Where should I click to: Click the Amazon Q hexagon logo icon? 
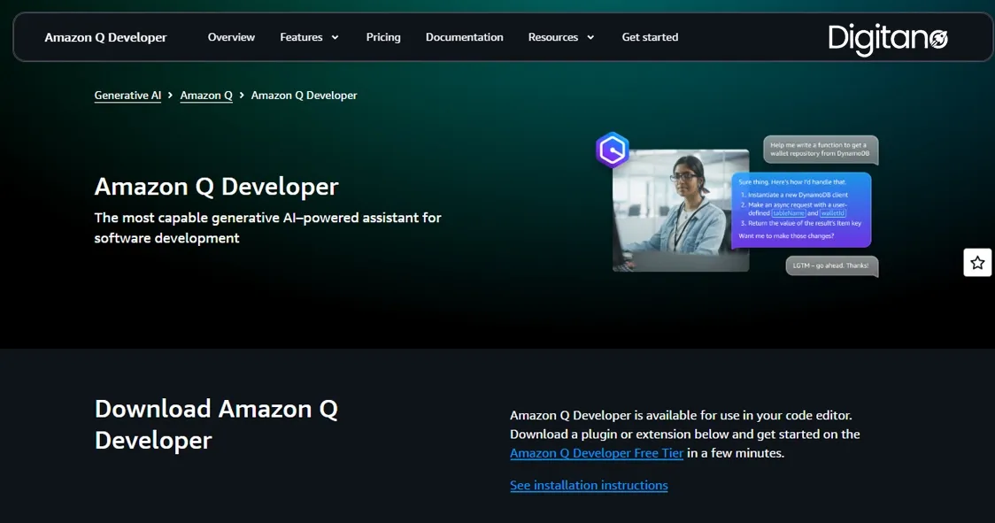(x=613, y=150)
